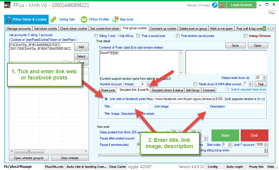Click the auto post progress bar

[x=183, y=155]
